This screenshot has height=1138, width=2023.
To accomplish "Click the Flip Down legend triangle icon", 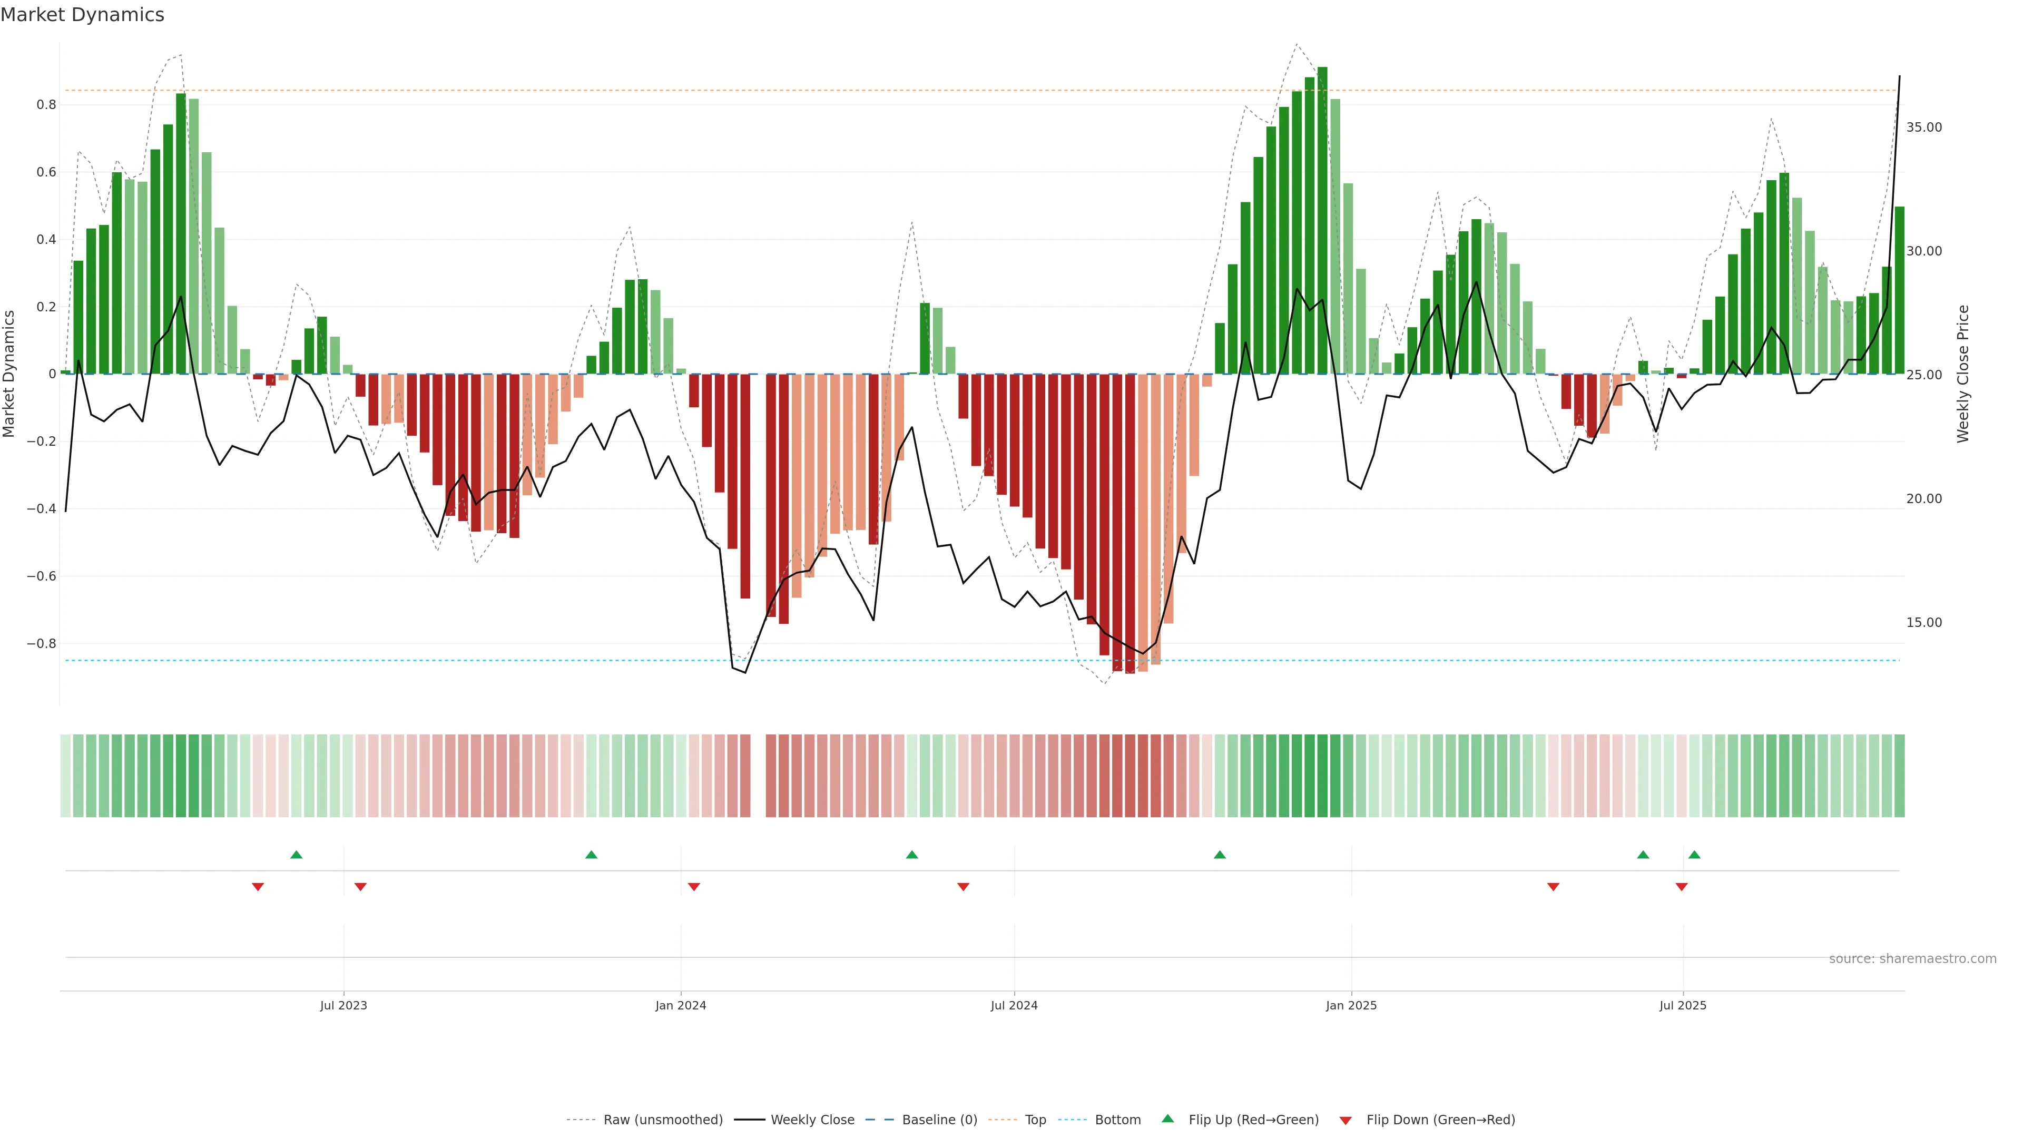I will (x=1346, y=1121).
